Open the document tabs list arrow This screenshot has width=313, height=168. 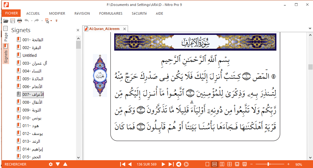point(310,29)
